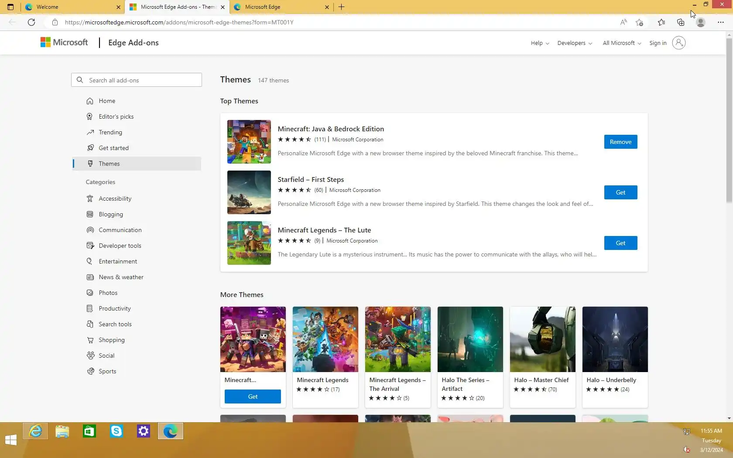This screenshot has width=733, height=458.
Task: Add this page to favorites star icon
Action: (640, 22)
